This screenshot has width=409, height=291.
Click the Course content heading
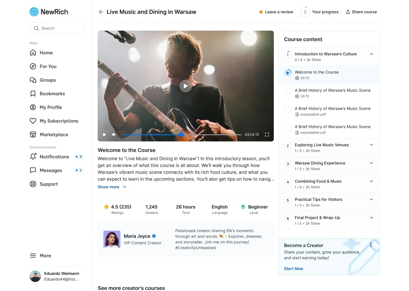303,39
